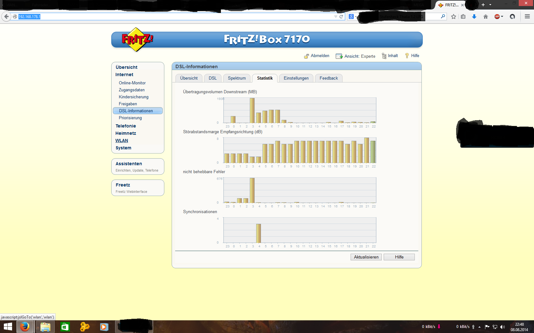Click the Hilfe button below charts
The image size is (534, 333).
399,257
